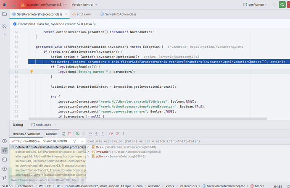Click the Evaluate expression input field
This screenshot has width=290, height=188.
[x=188, y=141]
